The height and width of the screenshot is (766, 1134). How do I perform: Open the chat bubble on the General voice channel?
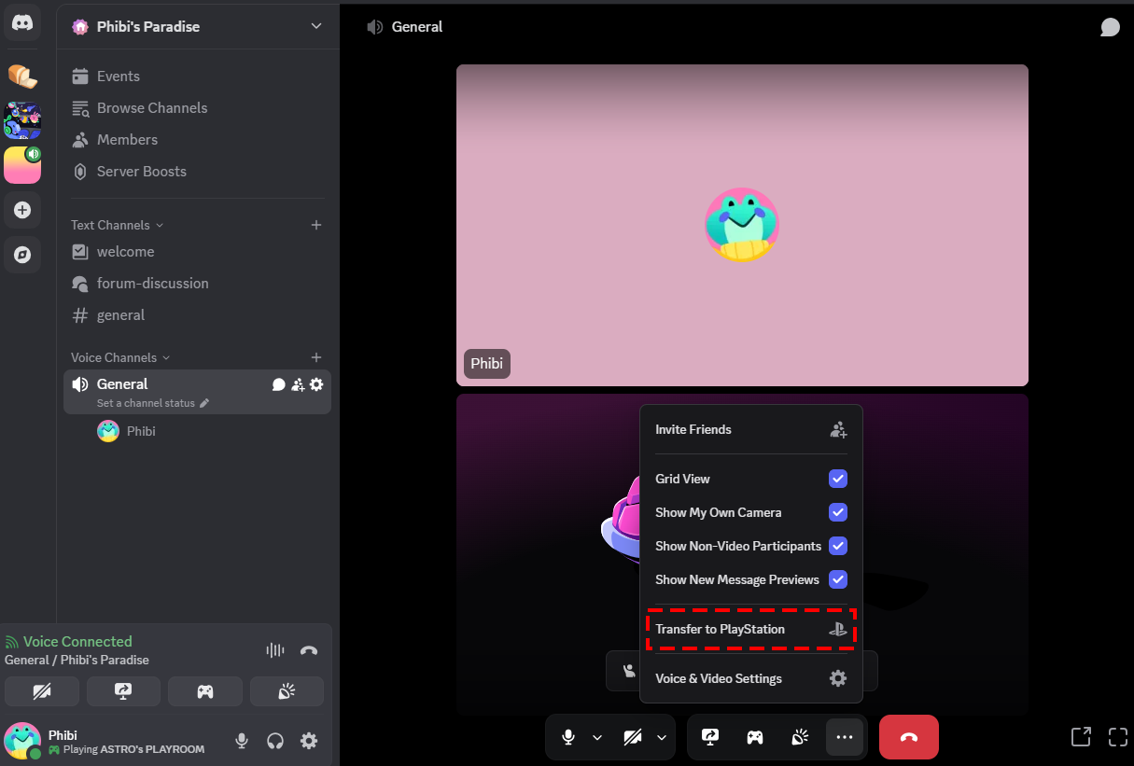pos(276,383)
